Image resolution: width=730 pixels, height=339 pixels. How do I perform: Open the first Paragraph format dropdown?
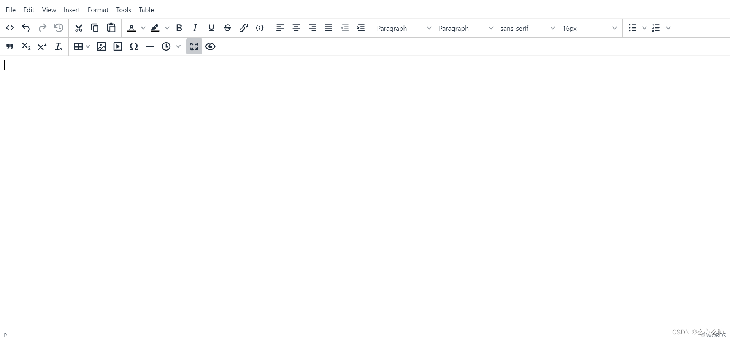[x=404, y=28]
